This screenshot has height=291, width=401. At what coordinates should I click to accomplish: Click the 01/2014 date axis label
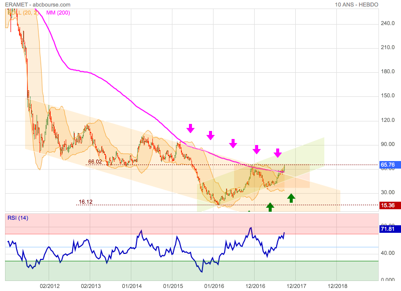click(x=132, y=286)
